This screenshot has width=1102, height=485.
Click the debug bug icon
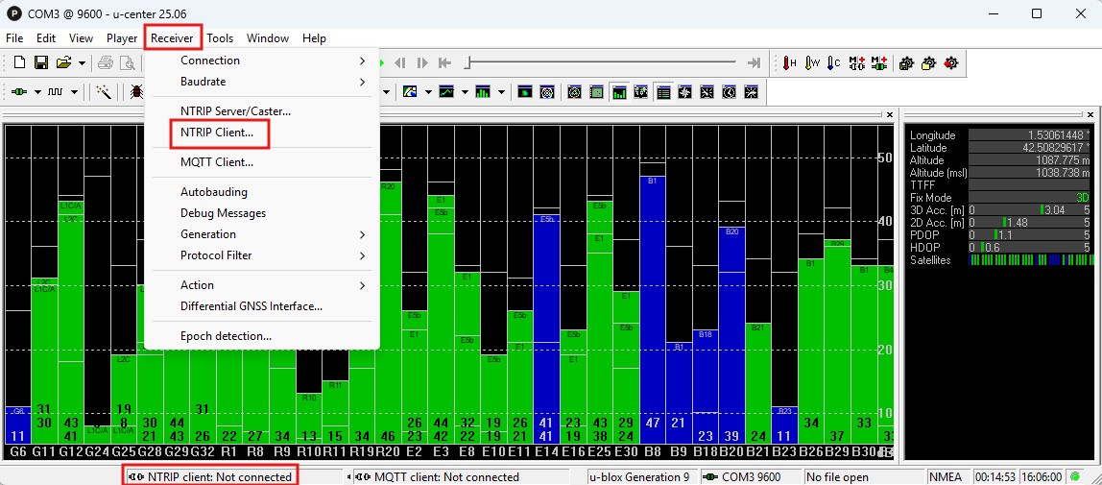136,92
